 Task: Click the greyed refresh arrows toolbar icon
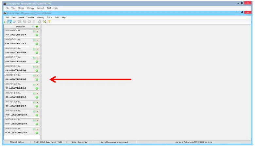tap(29, 22)
